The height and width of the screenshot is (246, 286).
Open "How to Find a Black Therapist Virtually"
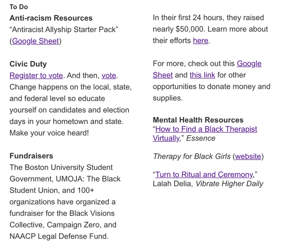(206, 129)
